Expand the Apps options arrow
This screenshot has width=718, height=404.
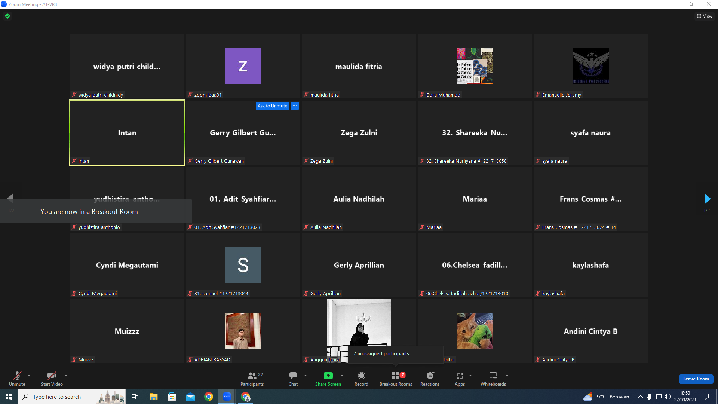pos(470,376)
